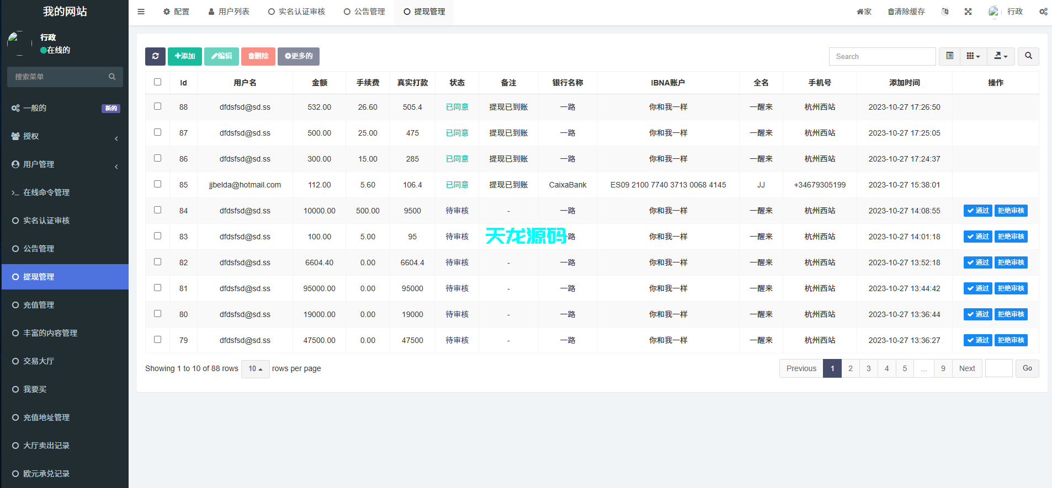This screenshot has height=488, width=1052.
Task: Open 一般的 sidebar item
Action: 65,108
